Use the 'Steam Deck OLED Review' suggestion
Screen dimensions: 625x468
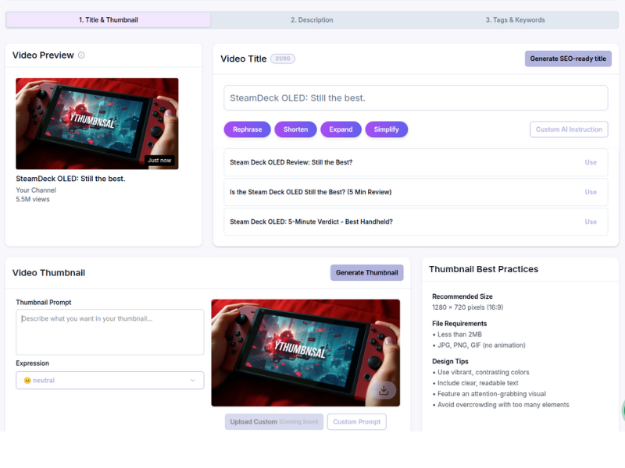(x=591, y=162)
